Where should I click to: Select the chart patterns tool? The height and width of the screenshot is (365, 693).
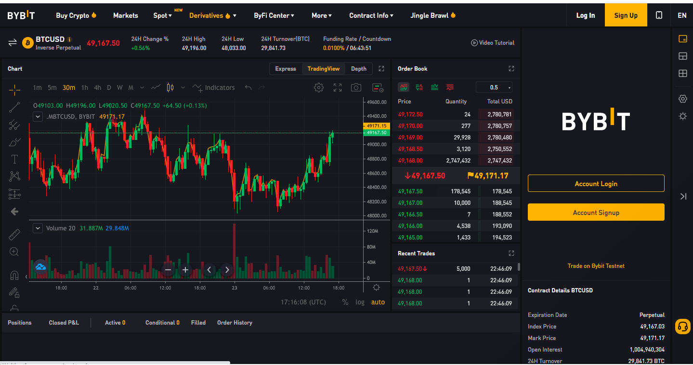click(x=14, y=176)
